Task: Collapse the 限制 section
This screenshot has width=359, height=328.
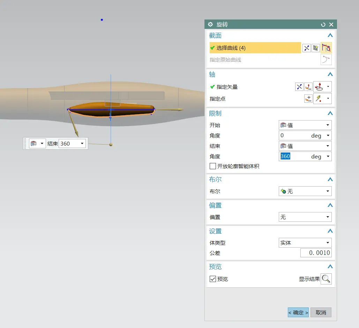Action: [330, 114]
